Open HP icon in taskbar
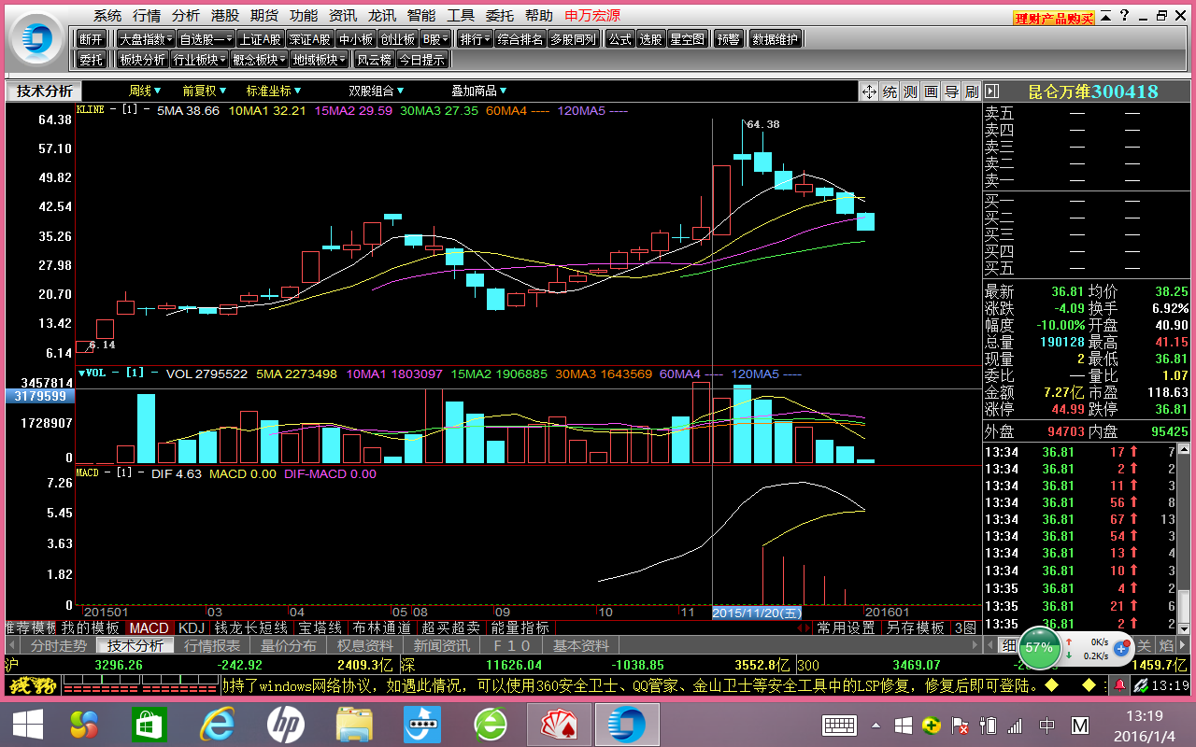The height and width of the screenshot is (747, 1196). [x=285, y=725]
